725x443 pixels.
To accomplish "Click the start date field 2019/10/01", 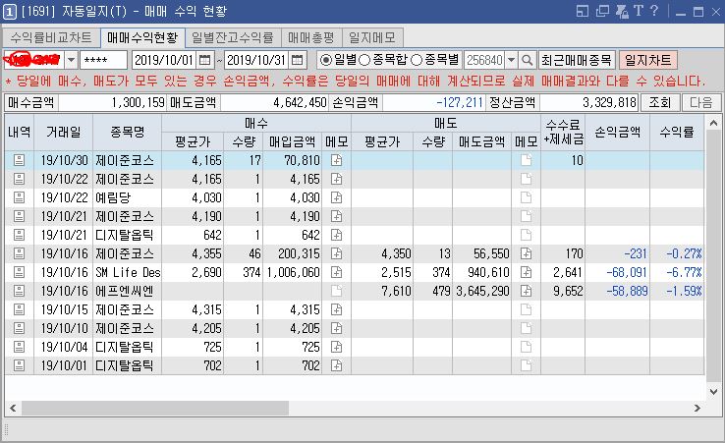I will click(x=164, y=60).
